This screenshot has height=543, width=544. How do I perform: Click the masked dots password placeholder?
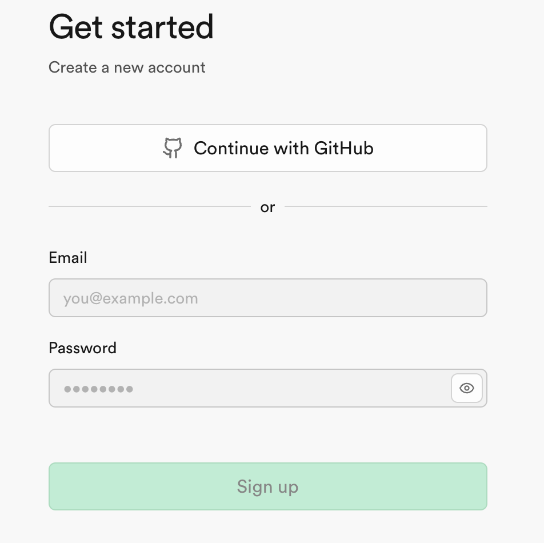[98, 389]
